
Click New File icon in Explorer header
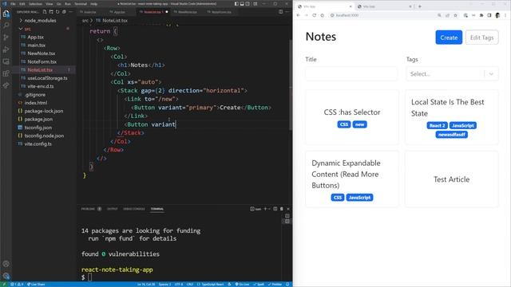point(45,12)
